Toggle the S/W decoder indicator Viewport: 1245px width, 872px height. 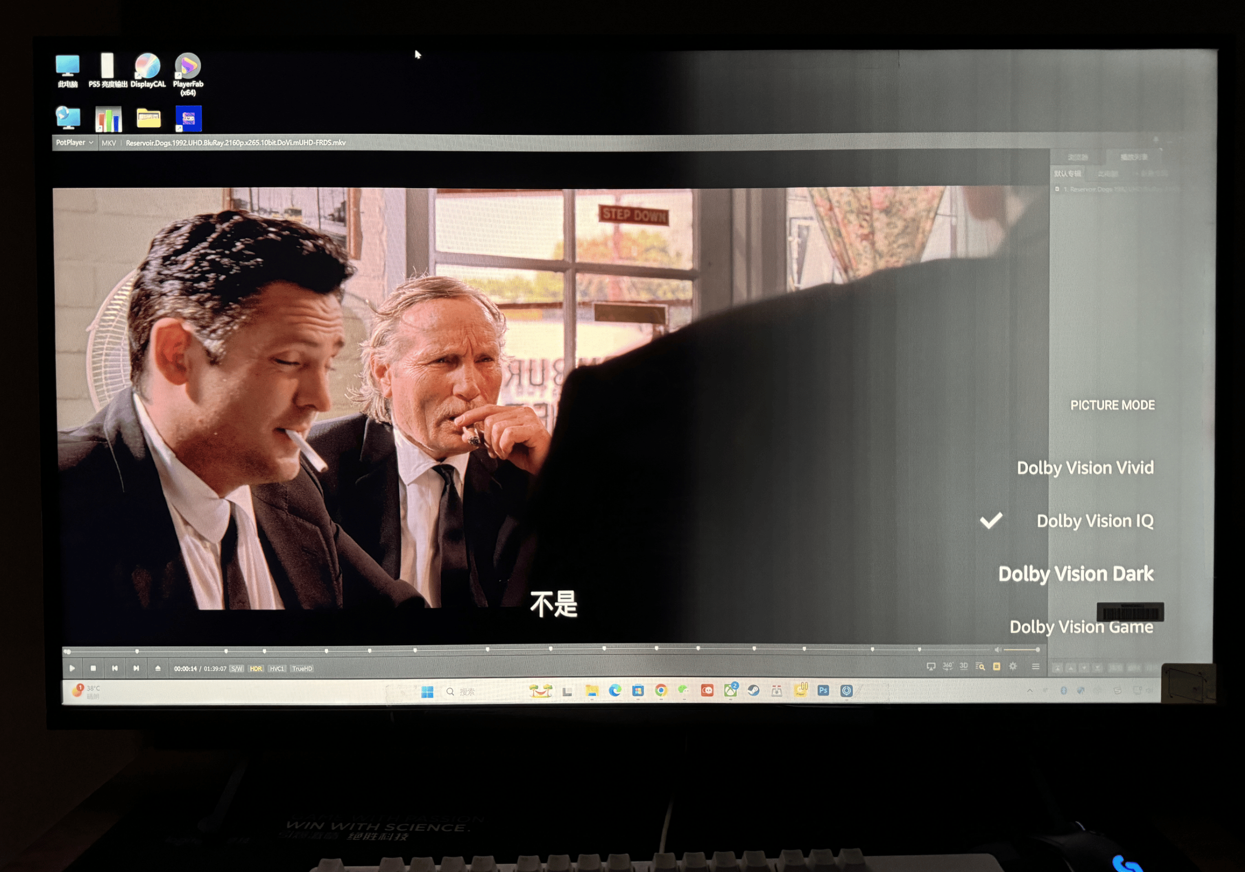[237, 669]
